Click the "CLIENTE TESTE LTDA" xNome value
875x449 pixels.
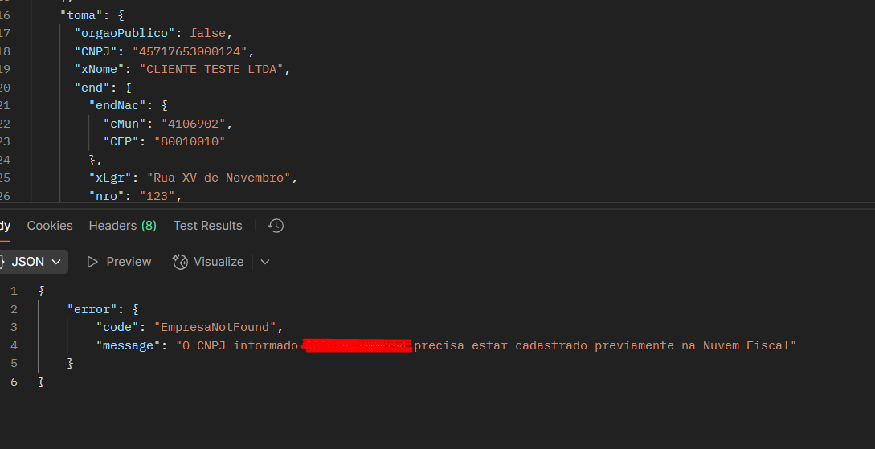211,69
